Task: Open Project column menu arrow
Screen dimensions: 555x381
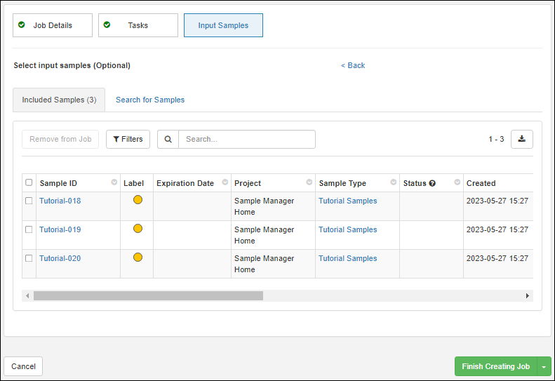Action: [309, 182]
